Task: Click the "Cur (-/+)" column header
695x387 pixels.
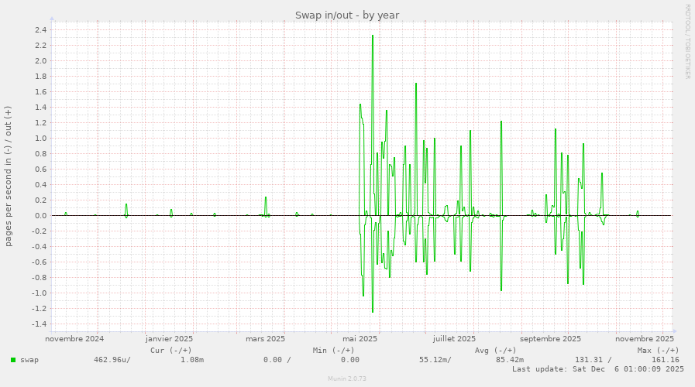Action: coord(170,350)
